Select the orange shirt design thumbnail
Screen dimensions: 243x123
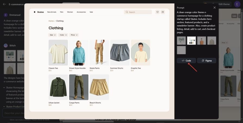coord(202,41)
